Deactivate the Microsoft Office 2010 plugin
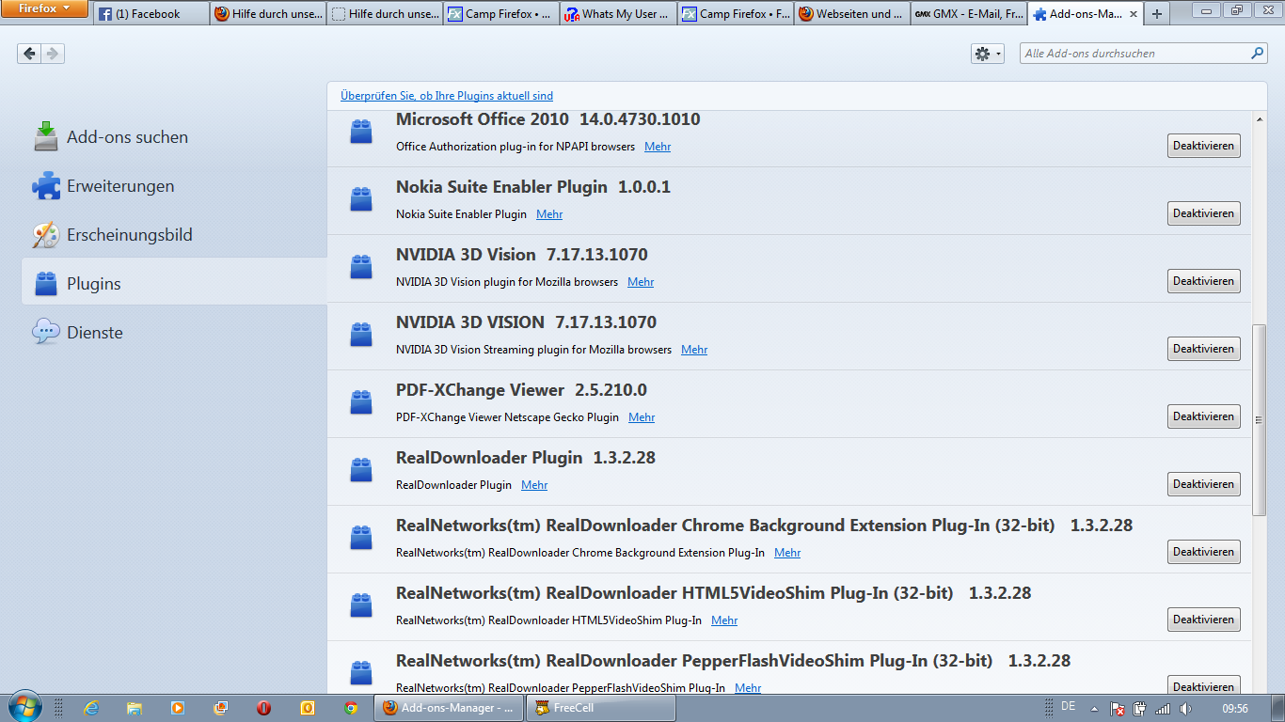 pyautogui.click(x=1203, y=146)
